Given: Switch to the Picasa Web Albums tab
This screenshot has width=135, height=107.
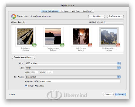Looking at the screenshot, I should tap(50, 11).
